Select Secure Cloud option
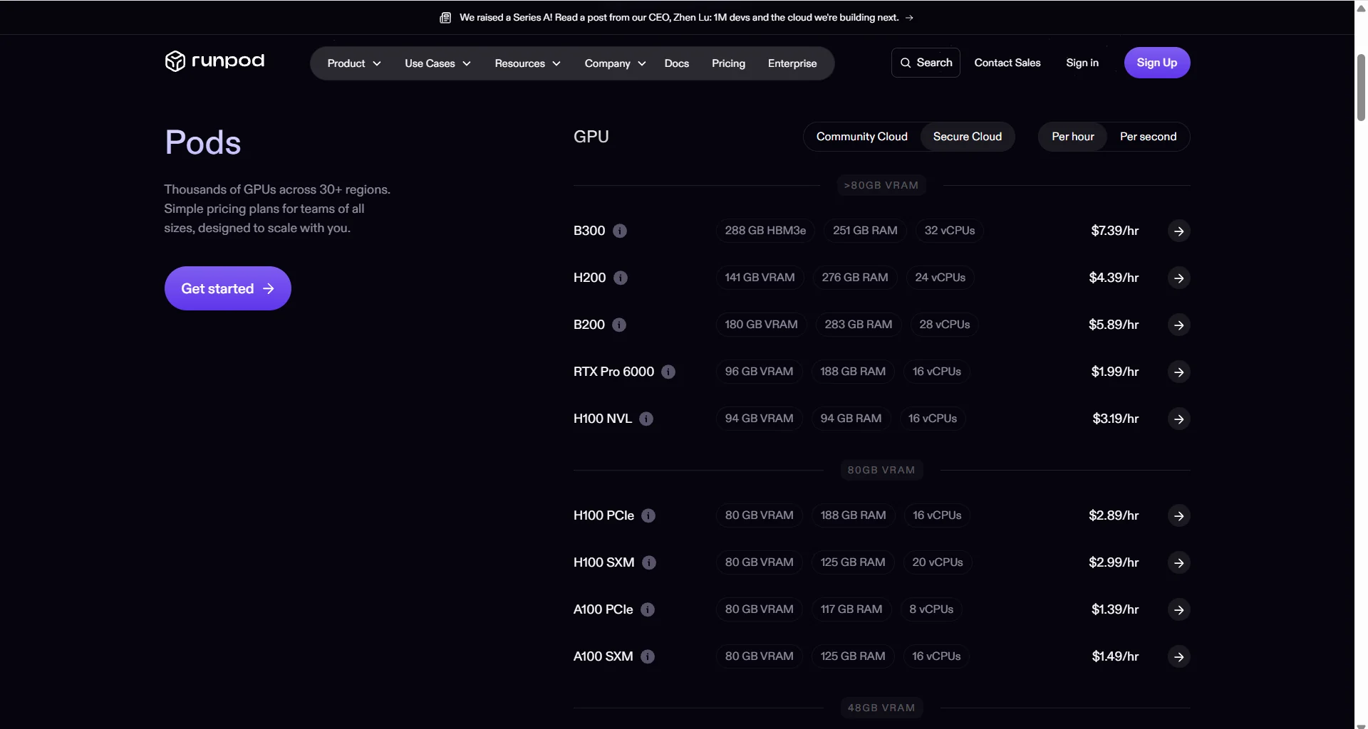1368x729 pixels. point(967,137)
